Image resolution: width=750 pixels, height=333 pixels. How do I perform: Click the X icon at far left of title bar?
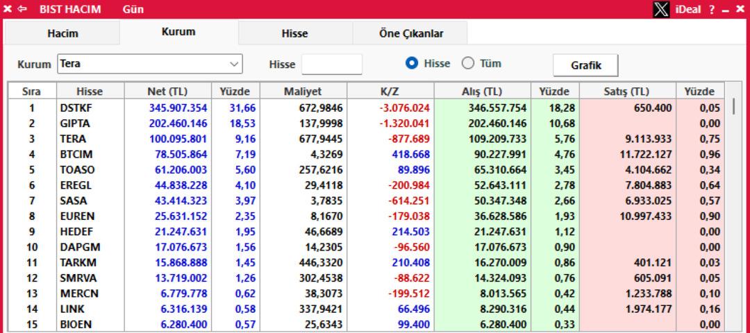pyautogui.click(x=8, y=10)
